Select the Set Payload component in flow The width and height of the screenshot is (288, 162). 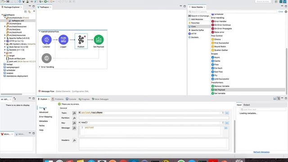point(99,40)
